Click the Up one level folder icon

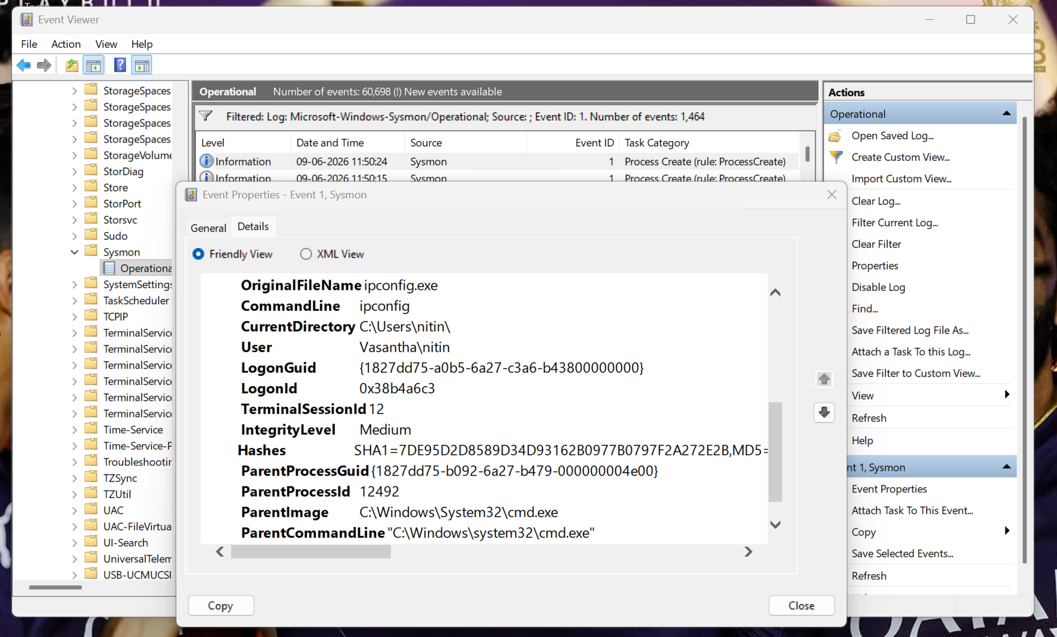click(x=72, y=65)
